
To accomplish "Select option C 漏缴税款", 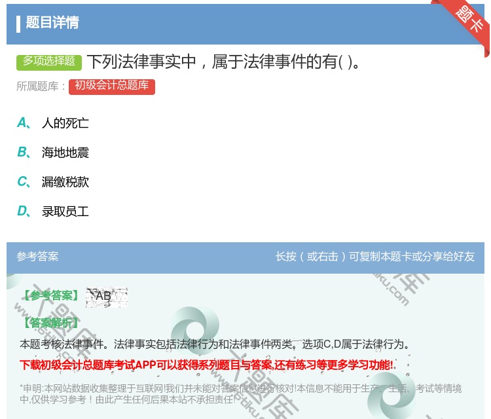I will click(x=53, y=182).
